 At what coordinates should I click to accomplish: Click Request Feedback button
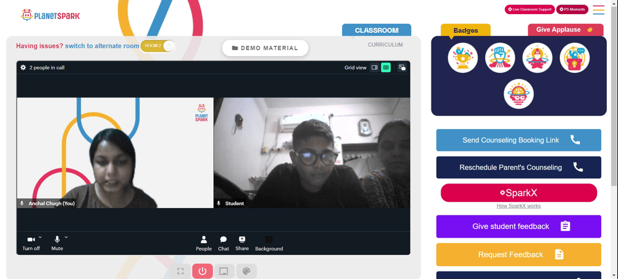(519, 254)
